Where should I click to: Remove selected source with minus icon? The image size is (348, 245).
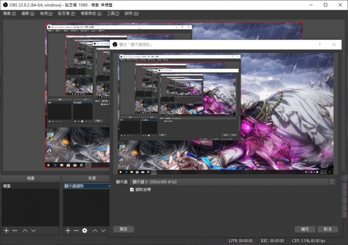pos(76,231)
